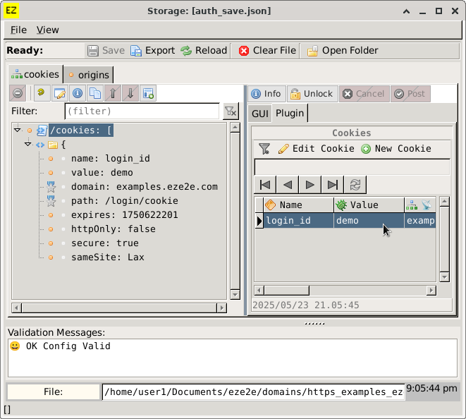
Task: Click the Clear File button
Action: click(x=267, y=51)
